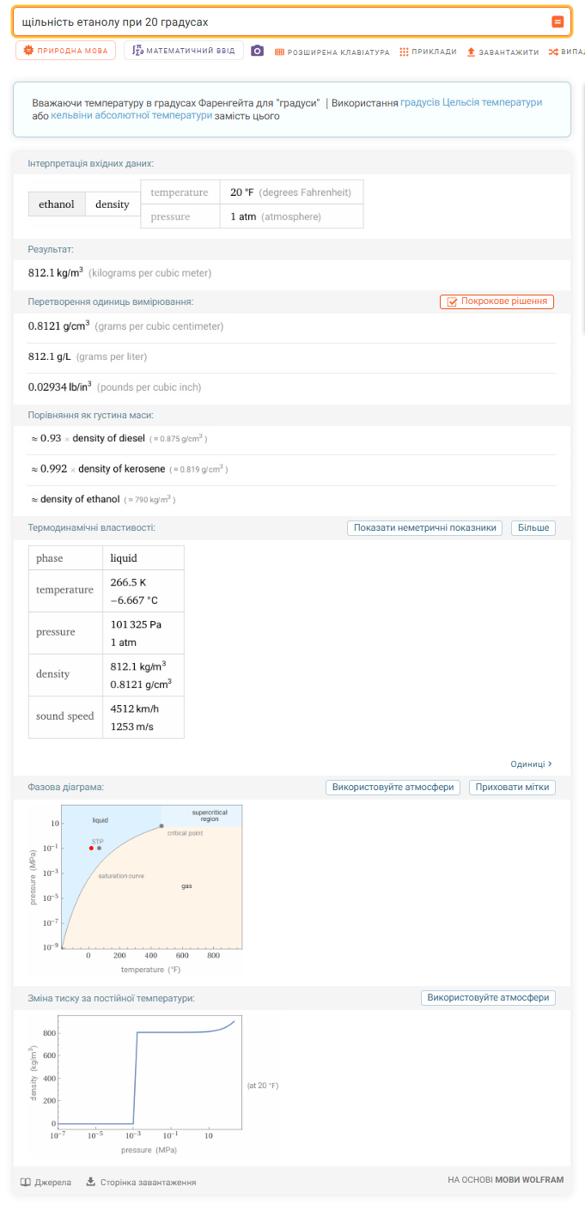Use atmospheres in pressure variation plot
This screenshot has width=585, height=1205.
[488, 998]
